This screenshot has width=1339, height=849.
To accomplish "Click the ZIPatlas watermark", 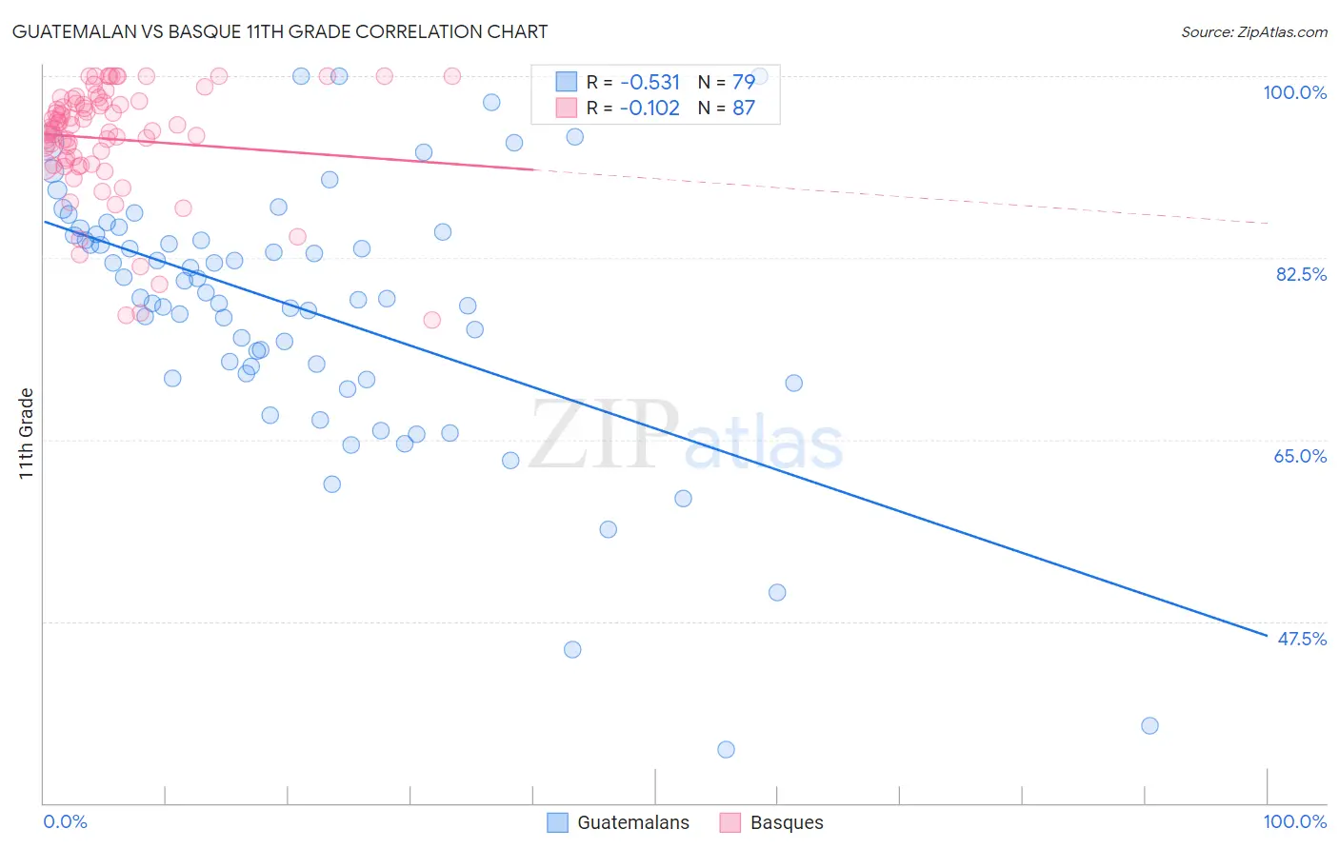I will [686, 436].
